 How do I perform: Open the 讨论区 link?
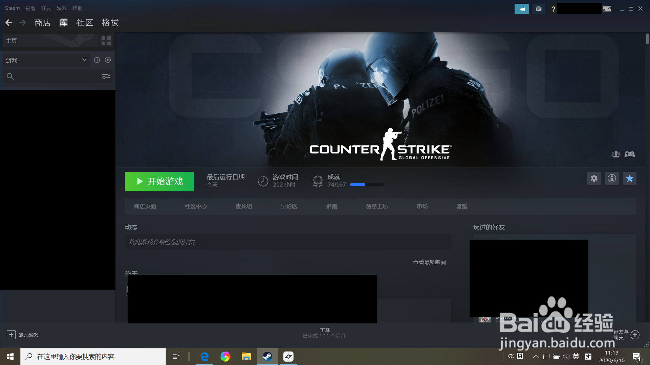click(289, 206)
